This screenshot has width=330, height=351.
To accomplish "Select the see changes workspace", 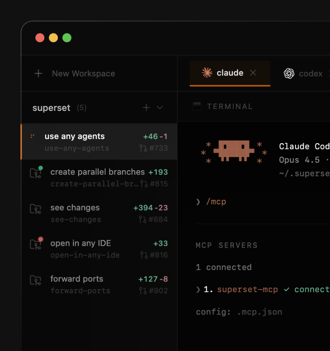I will (99, 213).
